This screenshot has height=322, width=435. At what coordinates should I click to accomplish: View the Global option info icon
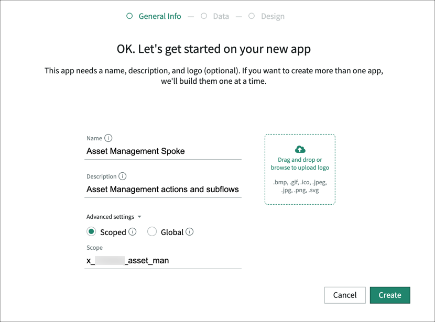point(189,231)
